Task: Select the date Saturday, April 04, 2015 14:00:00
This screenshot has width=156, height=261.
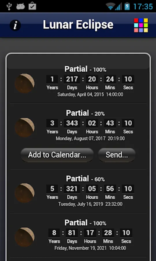Action: point(90,95)
